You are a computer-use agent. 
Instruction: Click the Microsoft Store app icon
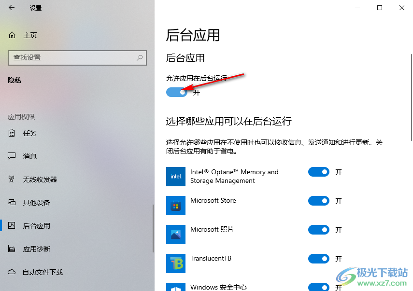(176, 206)
